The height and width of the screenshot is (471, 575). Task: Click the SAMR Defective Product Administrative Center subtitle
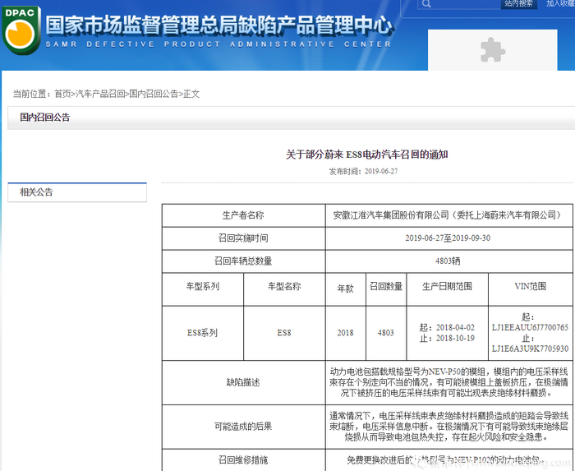(218, 44)
